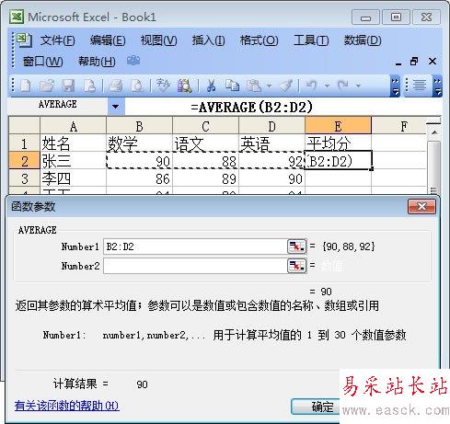This screenshot has width=450, height=424.
Task: Open the Paste options dropdown arrow
Action: pos(269,86)
